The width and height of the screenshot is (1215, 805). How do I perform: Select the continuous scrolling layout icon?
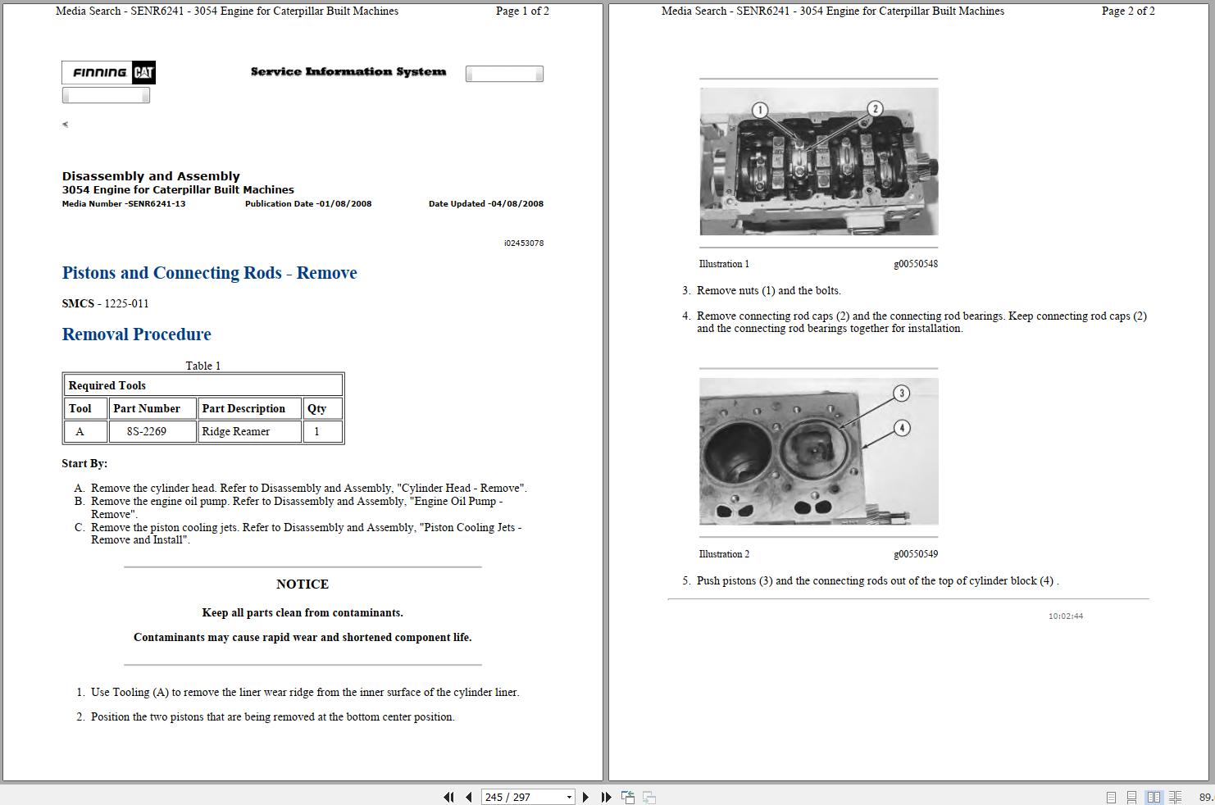point(1132,796)
